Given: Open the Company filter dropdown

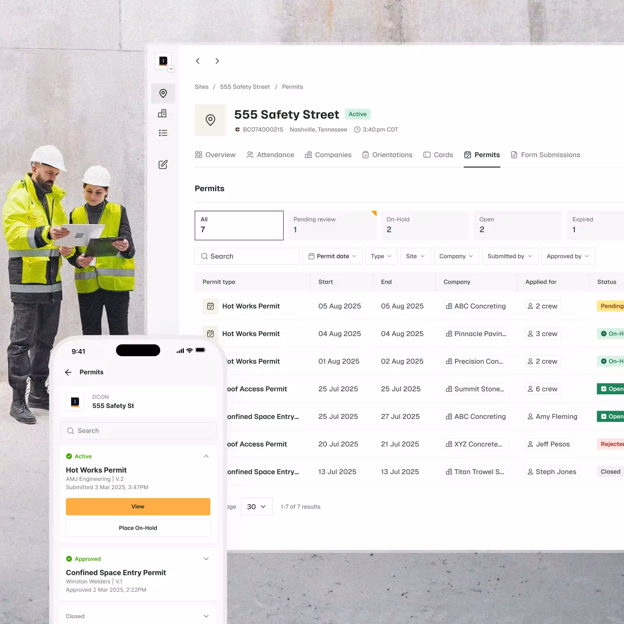Looking at the screenshot, I should [456, 256].
